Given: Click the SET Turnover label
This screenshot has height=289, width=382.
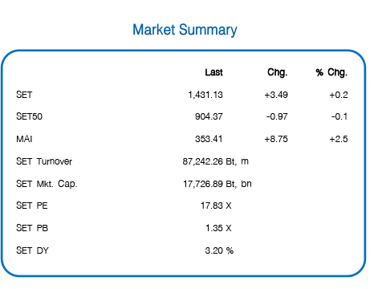Looking at the screenshot, I should [44, 161].
